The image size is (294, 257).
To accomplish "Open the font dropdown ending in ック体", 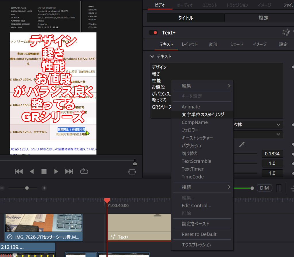I will click(257, 125).
